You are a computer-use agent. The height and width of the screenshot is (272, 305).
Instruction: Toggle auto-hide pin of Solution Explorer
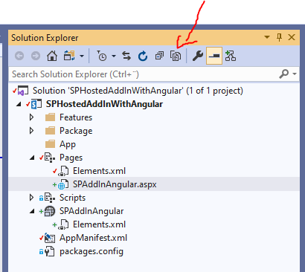[279, 37]
